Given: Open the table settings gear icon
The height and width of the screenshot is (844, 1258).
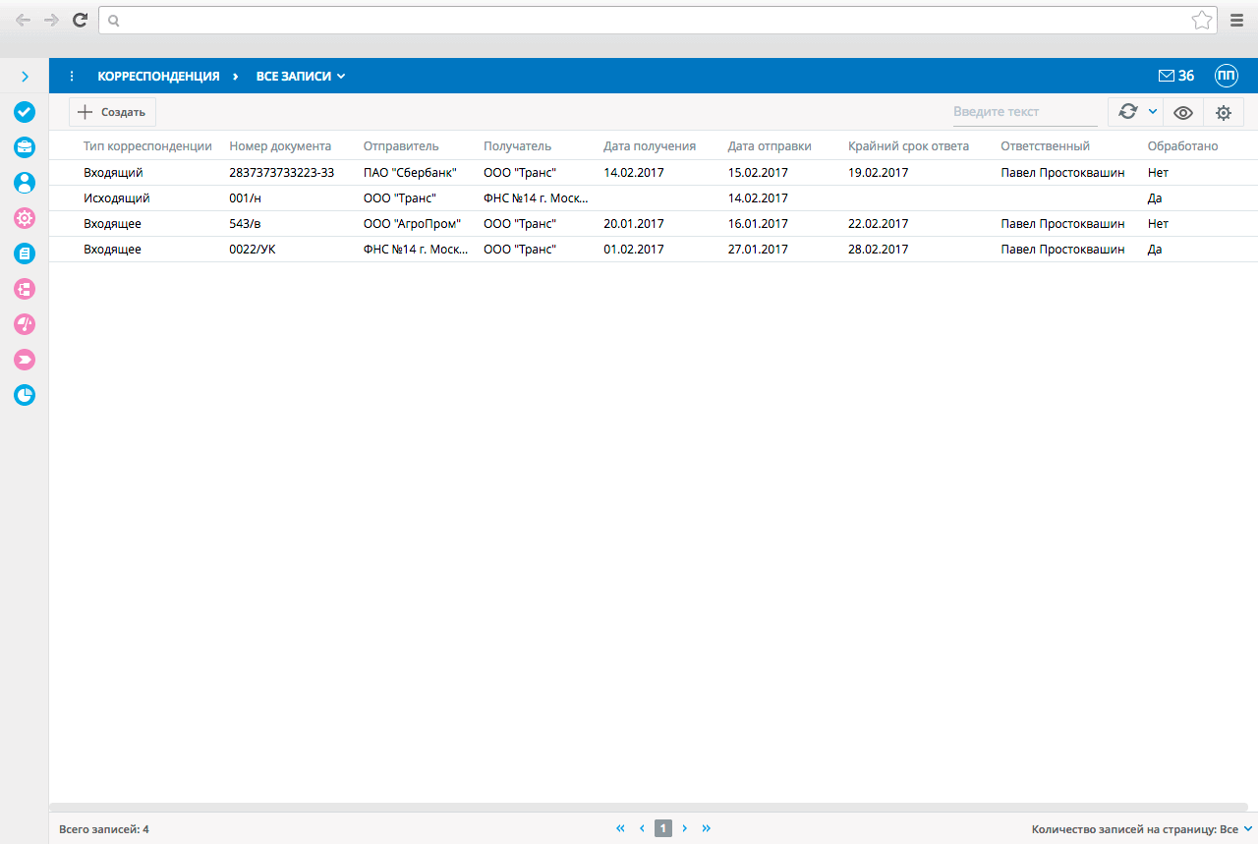Looking at the screenshot, I should tap(1224, 112).
